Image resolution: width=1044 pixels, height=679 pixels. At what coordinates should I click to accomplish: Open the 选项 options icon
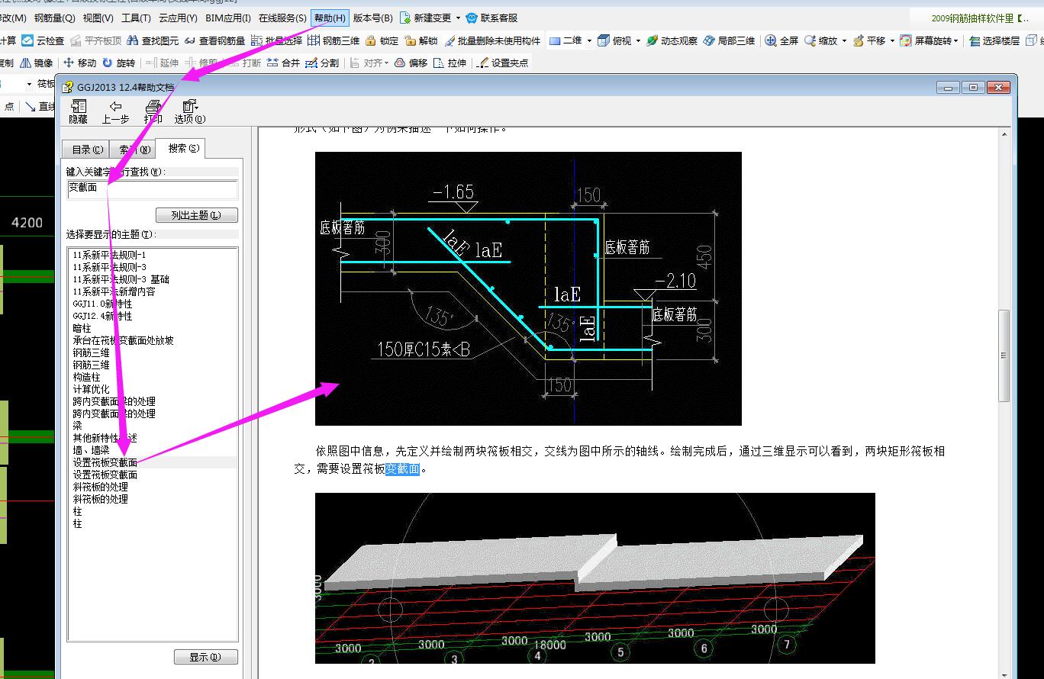pyautogui.click(x=189, y=111)
